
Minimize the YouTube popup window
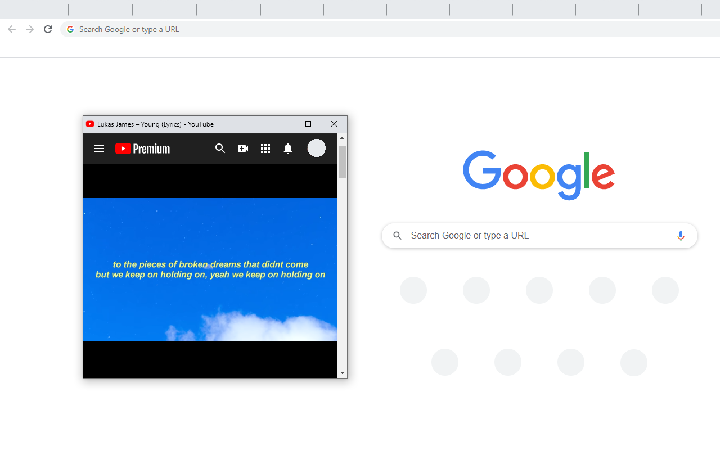click(282, 124)
